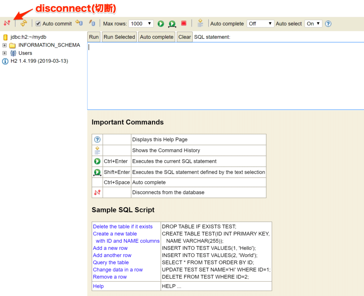This screenshot has width=364, height=296.
Task: Show the Command History
Action: coord(200,23)
